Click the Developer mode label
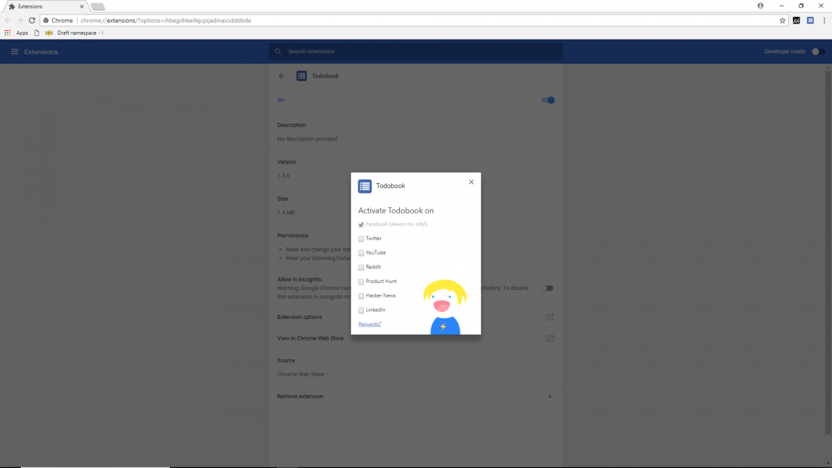Image resolution: width=832 pixels, height=468 pixels. pos(785,51)
